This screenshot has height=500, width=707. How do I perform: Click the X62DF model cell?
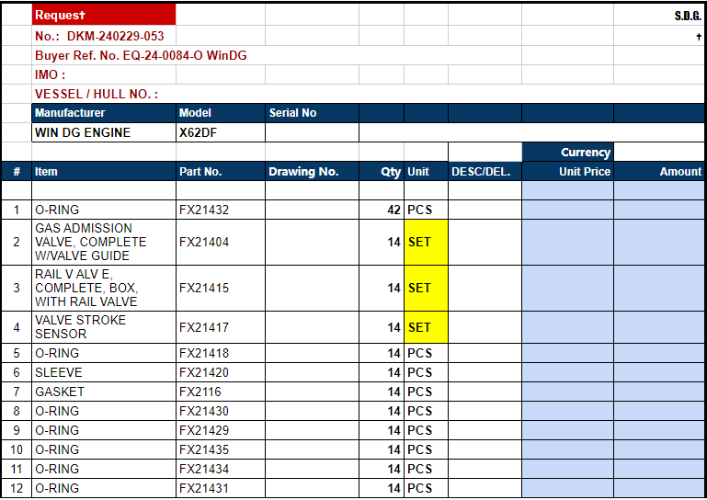(221, 132)
